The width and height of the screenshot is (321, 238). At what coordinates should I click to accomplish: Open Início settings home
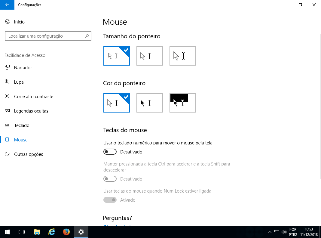19,22
